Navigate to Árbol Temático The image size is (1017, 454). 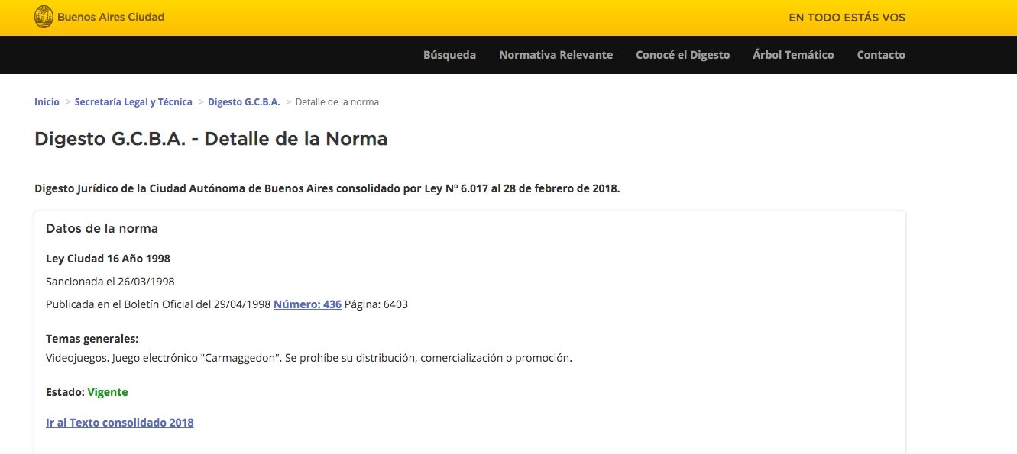tap(793, 55)
